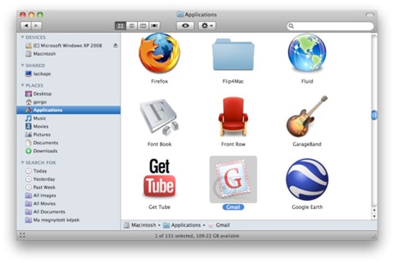394x263 pixels.
Task: Collapse the SEARCH FOR sidebar section
Action: [22, 162]
